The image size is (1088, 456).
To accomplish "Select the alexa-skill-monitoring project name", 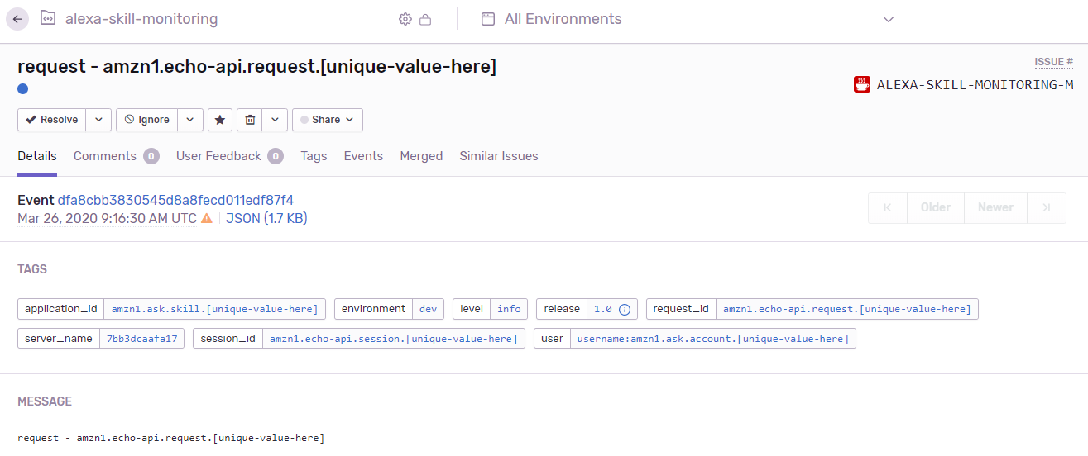I will click(x=141, y=19).
